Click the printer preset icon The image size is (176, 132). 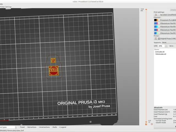click(x=156, y=38)
